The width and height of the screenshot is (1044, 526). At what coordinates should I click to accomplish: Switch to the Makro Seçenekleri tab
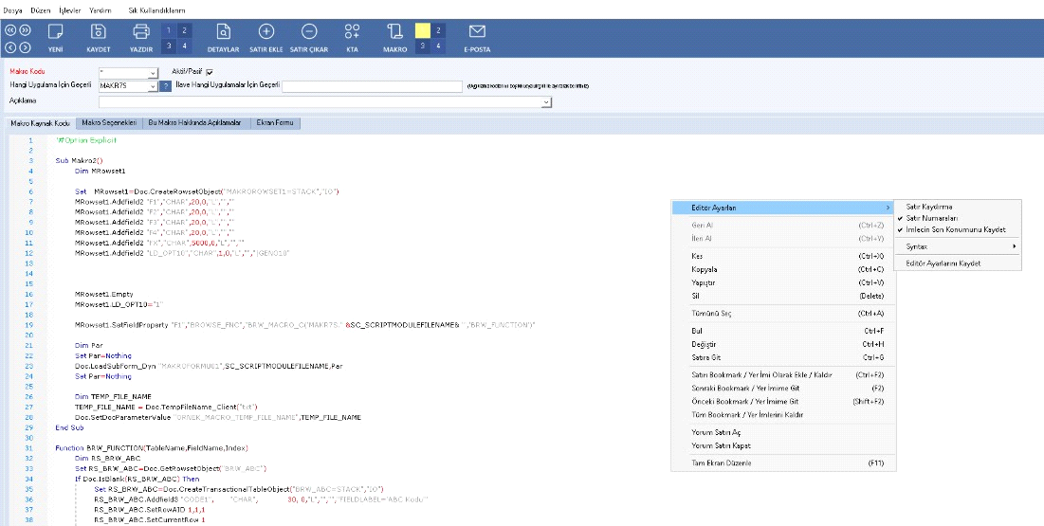pos(109,123)
